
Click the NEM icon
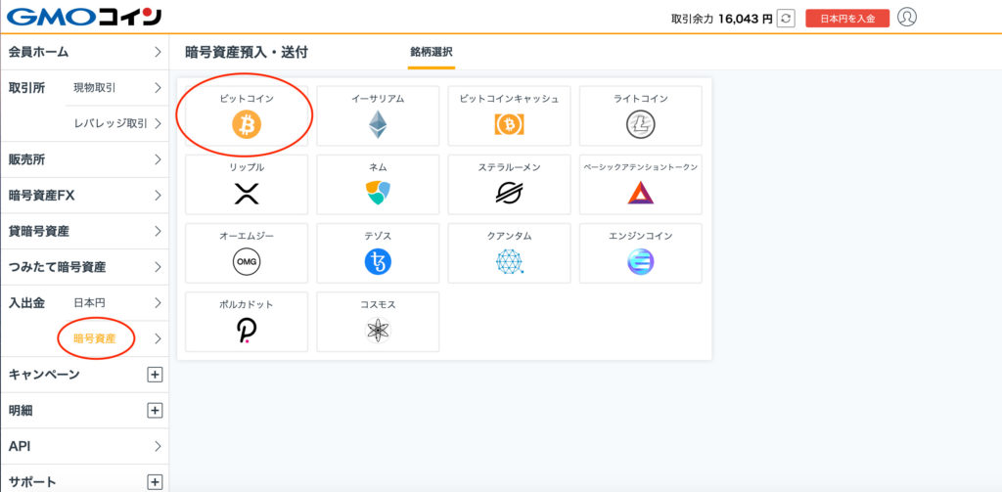point(378,193)
